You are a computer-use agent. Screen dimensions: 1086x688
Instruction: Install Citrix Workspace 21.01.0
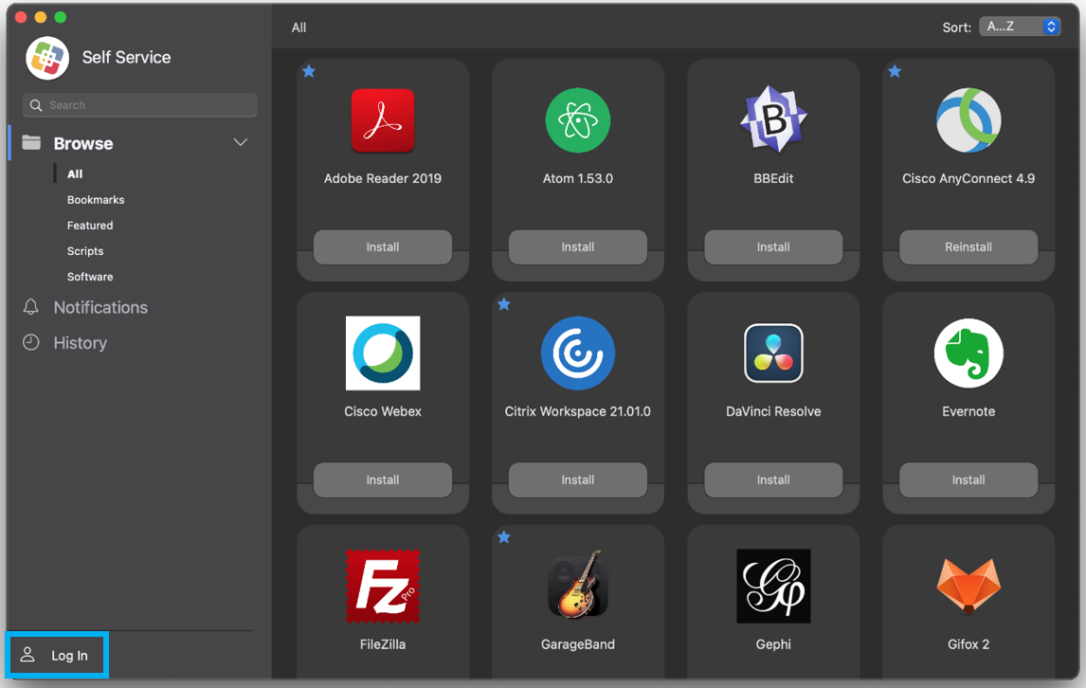coord(578,480)
